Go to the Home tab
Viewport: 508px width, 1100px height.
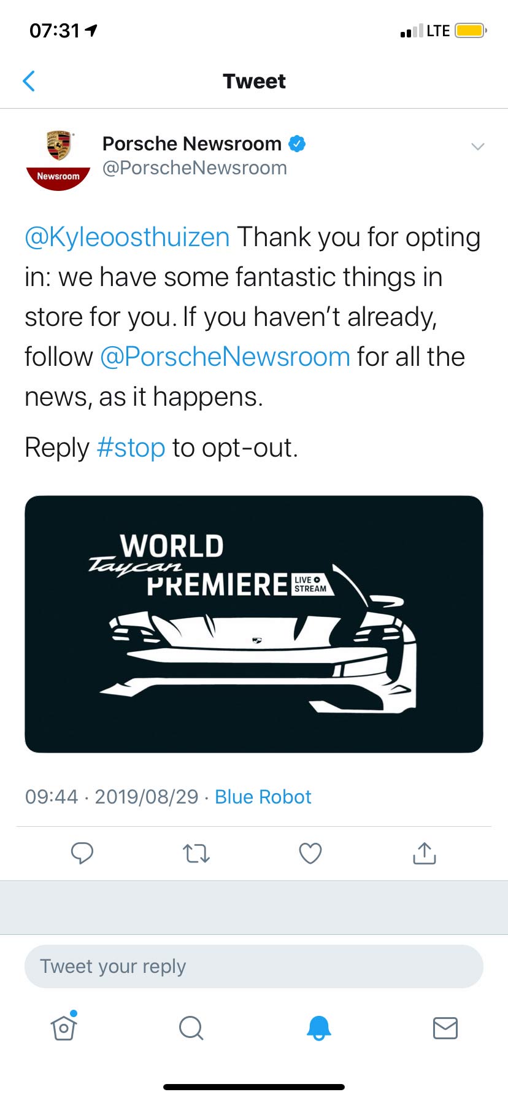[64, 1028]
